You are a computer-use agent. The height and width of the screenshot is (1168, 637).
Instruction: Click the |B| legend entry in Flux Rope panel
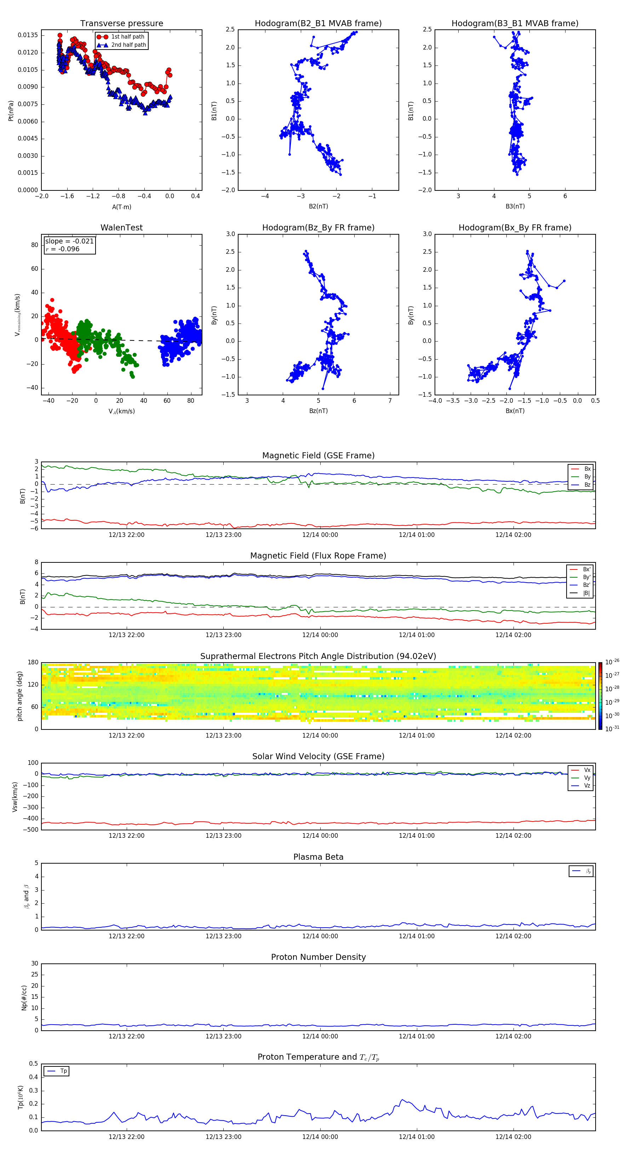click(580, 593)
